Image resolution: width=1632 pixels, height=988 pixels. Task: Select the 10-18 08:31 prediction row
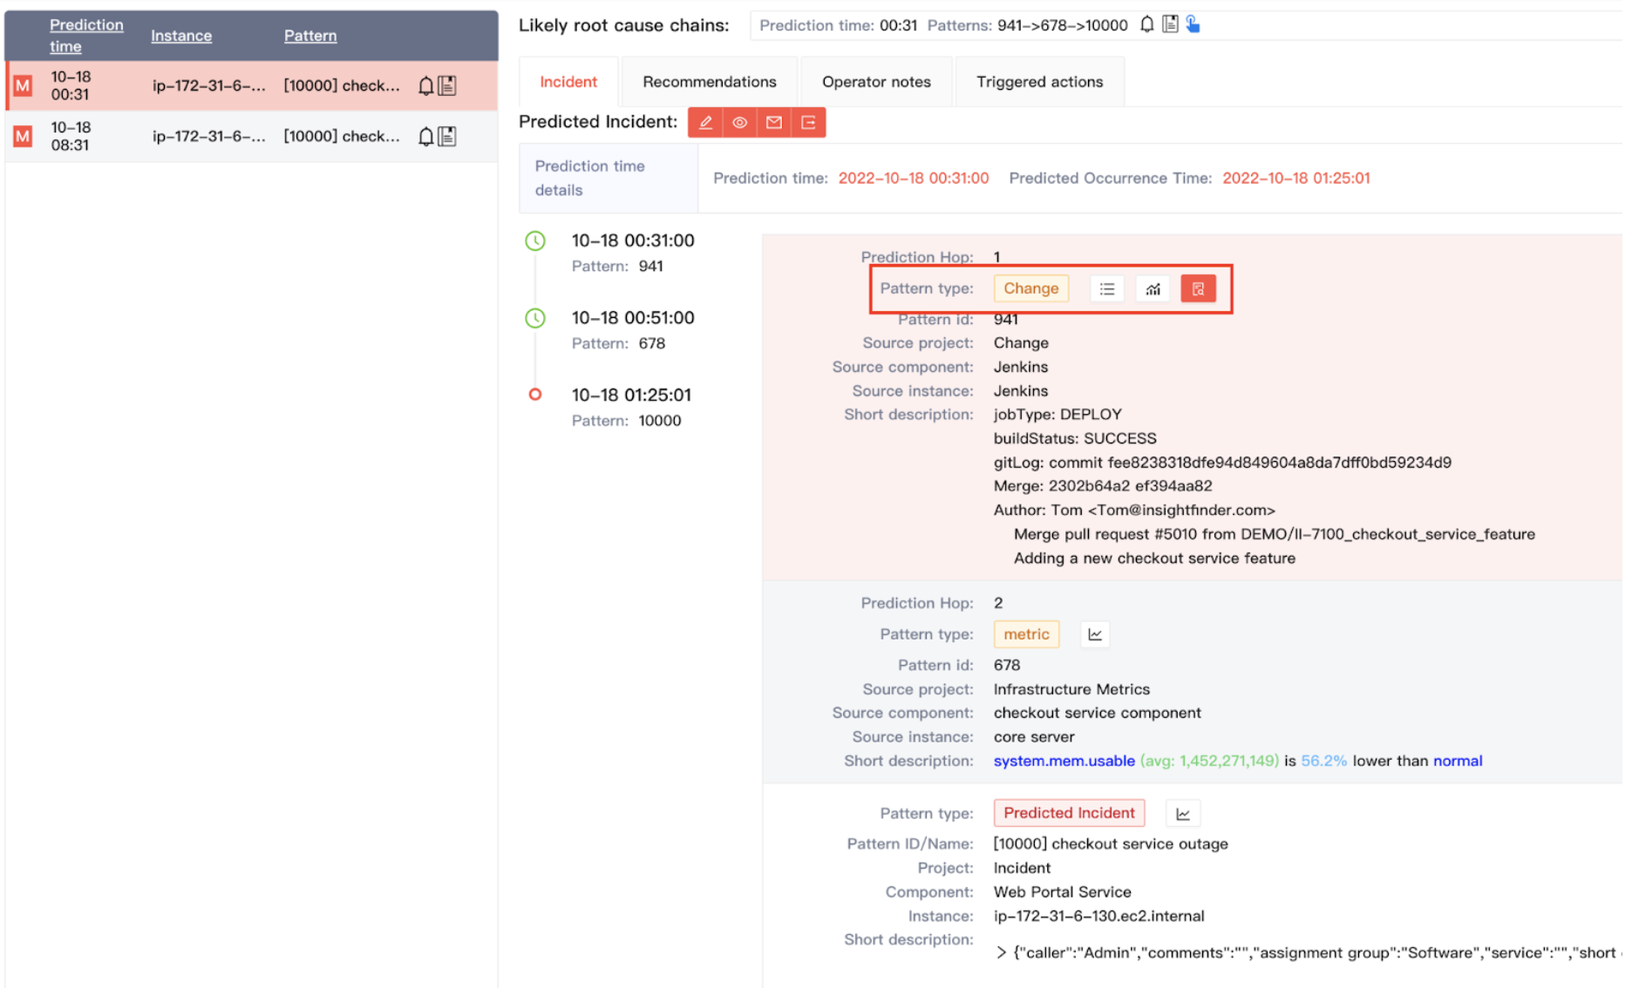[252, 136]
